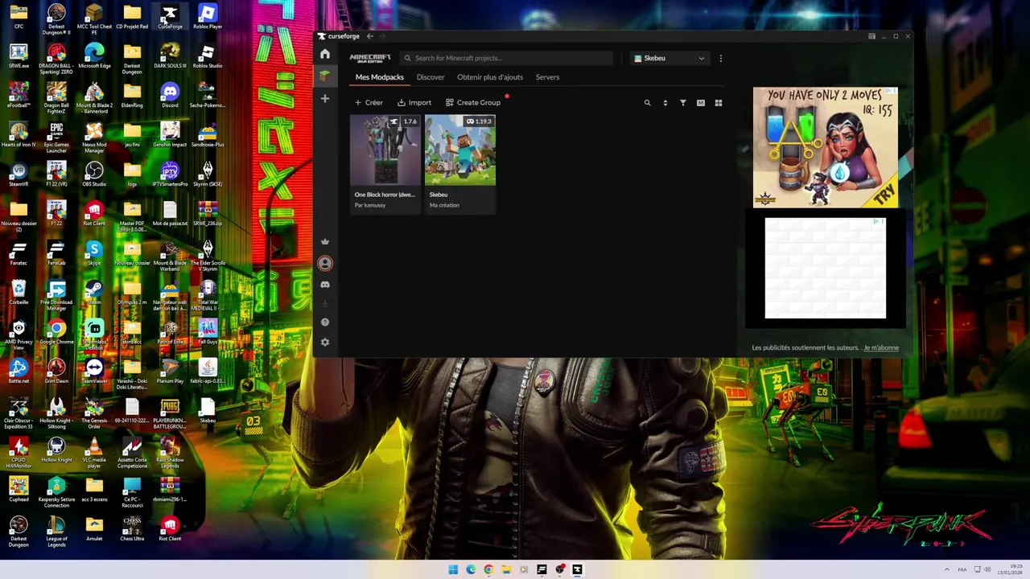Screen dimensions: 1030x579
Task: Select the Google Chrome desktop icon
Action: (x=56, y=332)
